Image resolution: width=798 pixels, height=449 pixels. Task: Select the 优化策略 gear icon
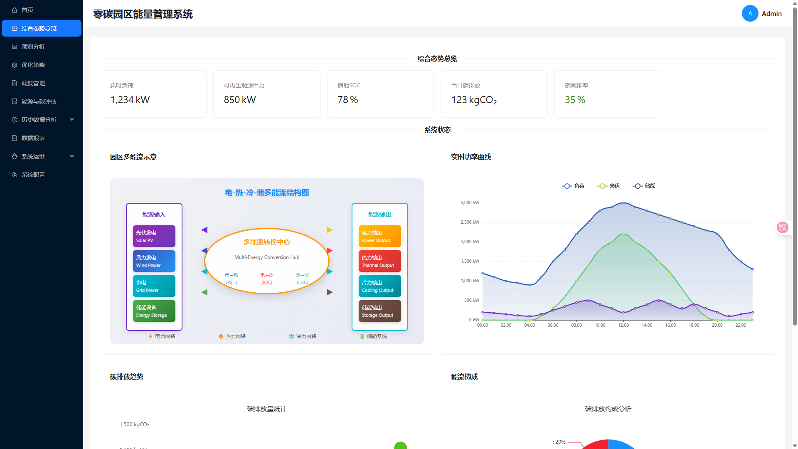pyautogui.click(x=15, y=65)
